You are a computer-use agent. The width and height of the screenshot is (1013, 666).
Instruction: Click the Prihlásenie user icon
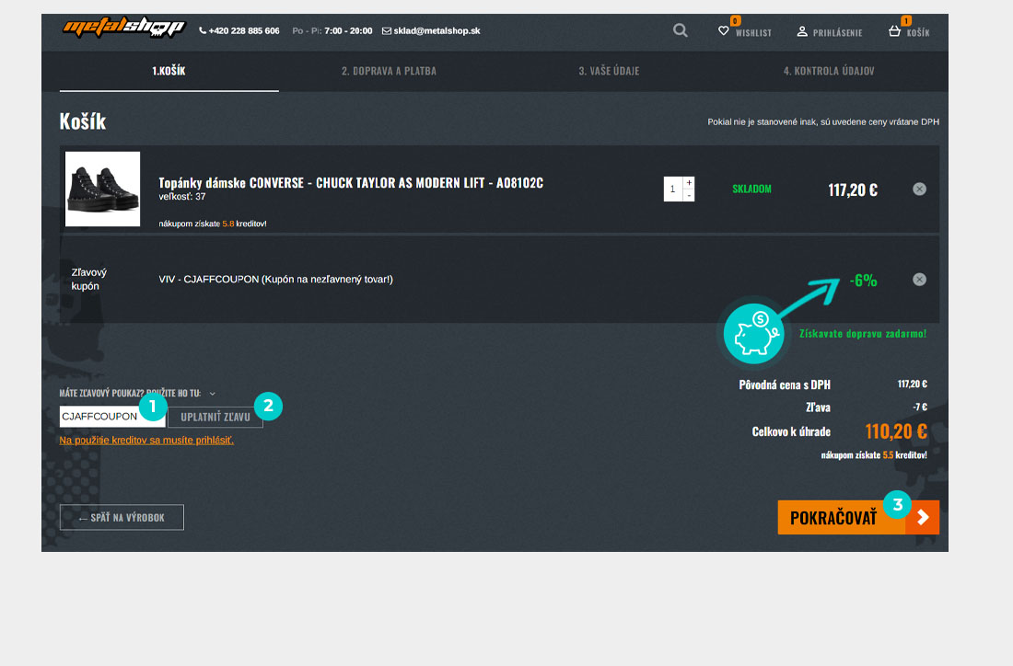click(x=802, y=31)
